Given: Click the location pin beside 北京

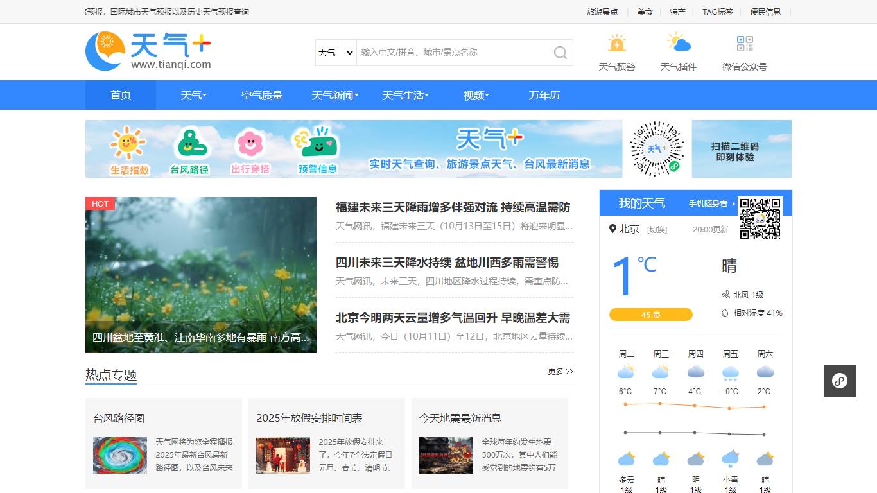Looking at the screenshot, I should click(x=613, y=229).
